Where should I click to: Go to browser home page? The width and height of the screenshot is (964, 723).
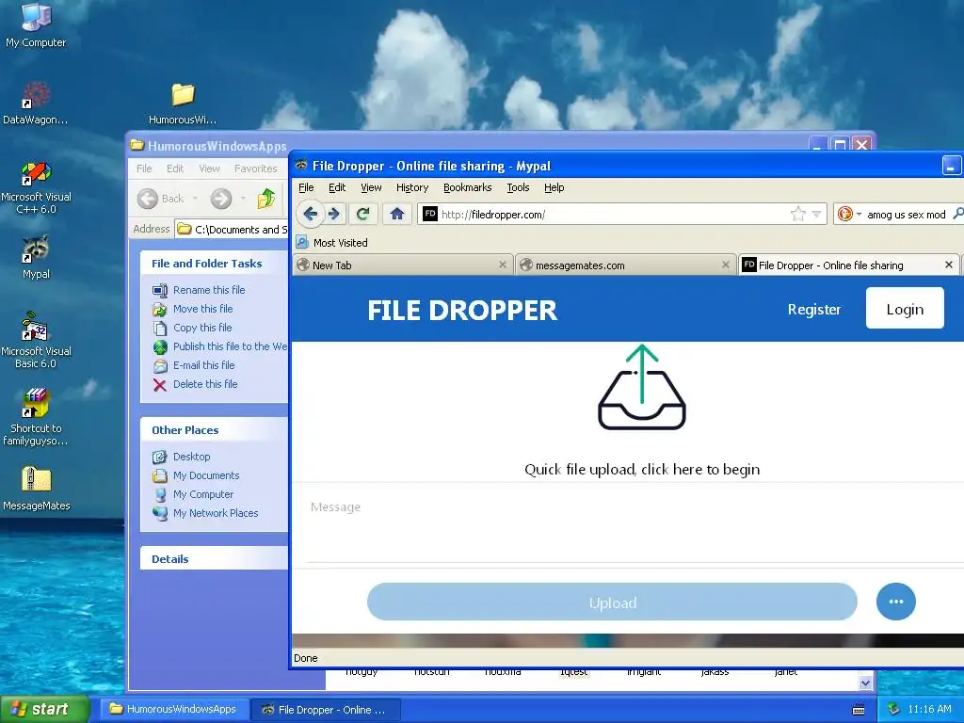397,214
